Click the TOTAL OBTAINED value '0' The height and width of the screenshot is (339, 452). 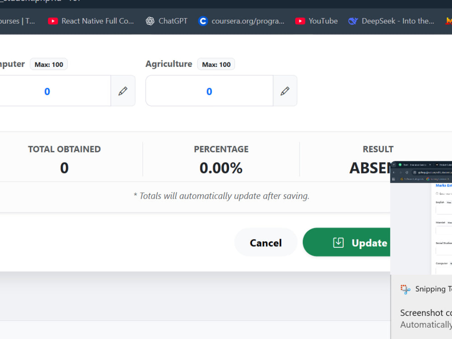(x=64, y=168)
